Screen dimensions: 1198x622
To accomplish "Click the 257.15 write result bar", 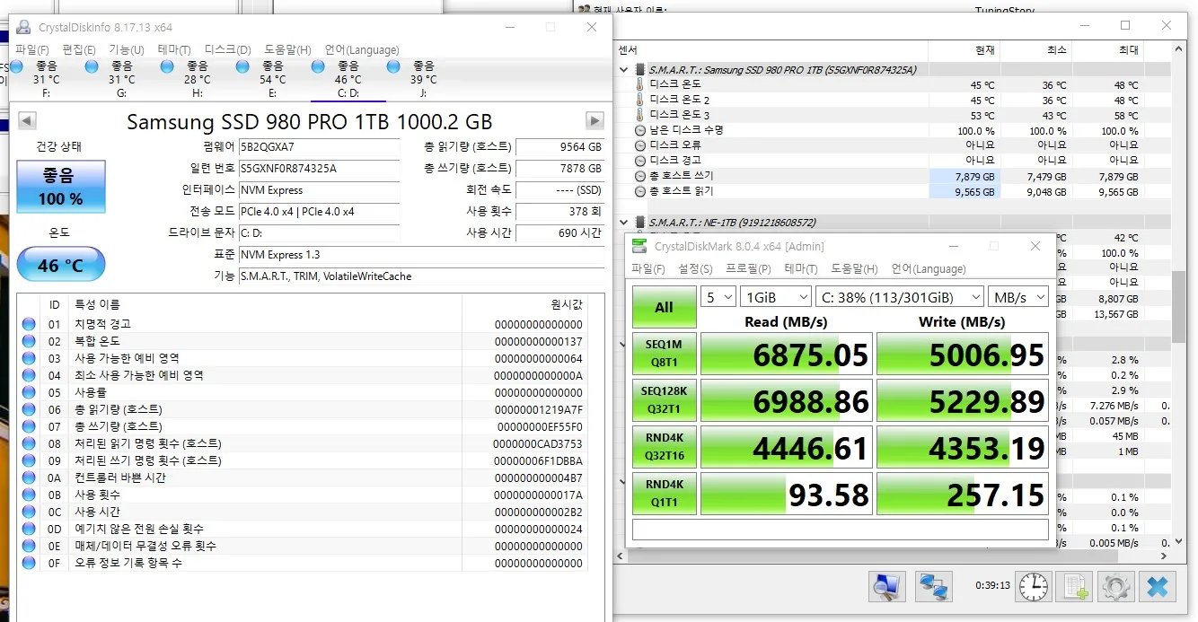I will [962, 494].
